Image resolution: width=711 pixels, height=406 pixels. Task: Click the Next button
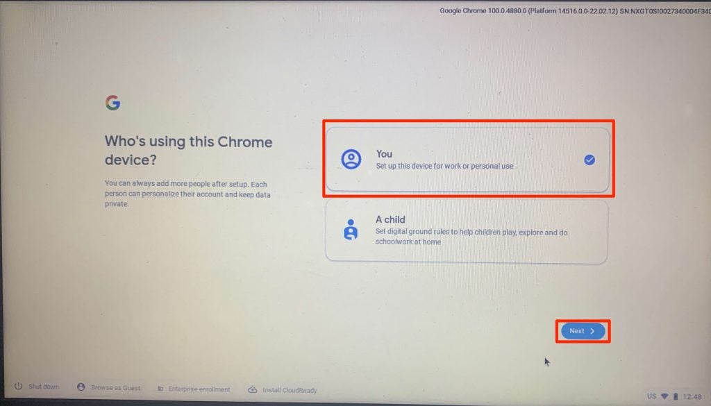click(x=583, y=331)
